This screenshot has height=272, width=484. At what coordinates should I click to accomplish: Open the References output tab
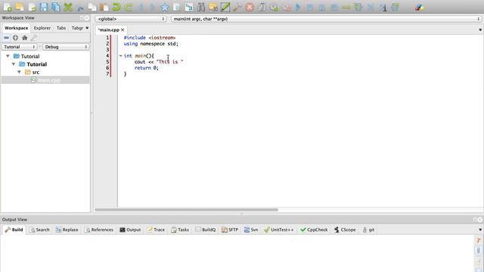coord(99,230)
